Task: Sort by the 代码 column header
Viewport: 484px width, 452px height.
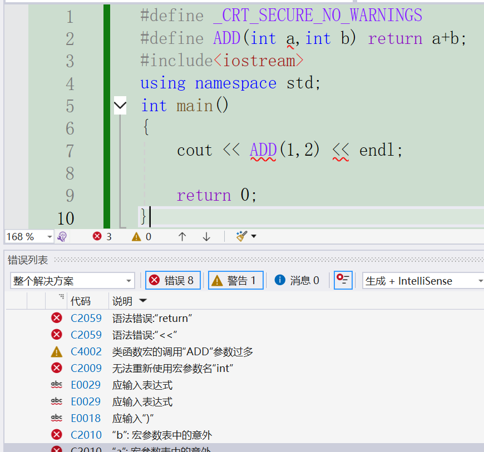Action: pyautogui.click(x=81, y=301)
